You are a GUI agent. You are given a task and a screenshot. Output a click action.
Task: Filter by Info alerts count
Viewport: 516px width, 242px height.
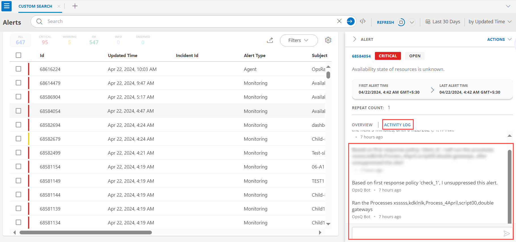[118, 40]
